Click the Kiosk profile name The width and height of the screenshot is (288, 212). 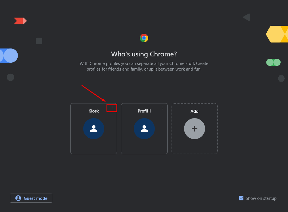pyautogui.click(x=94, y=111)
